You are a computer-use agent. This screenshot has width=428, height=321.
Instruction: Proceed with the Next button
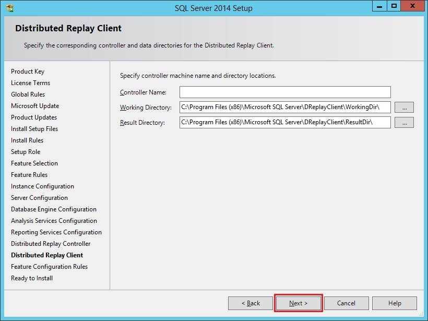pos(299,303)
